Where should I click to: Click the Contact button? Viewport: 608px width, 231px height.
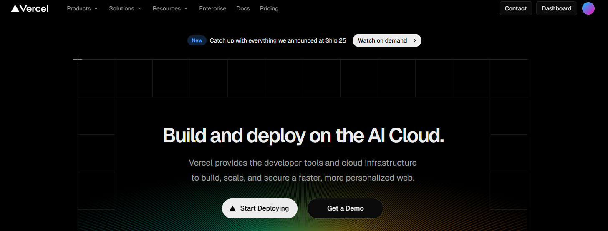pos(516,8)
